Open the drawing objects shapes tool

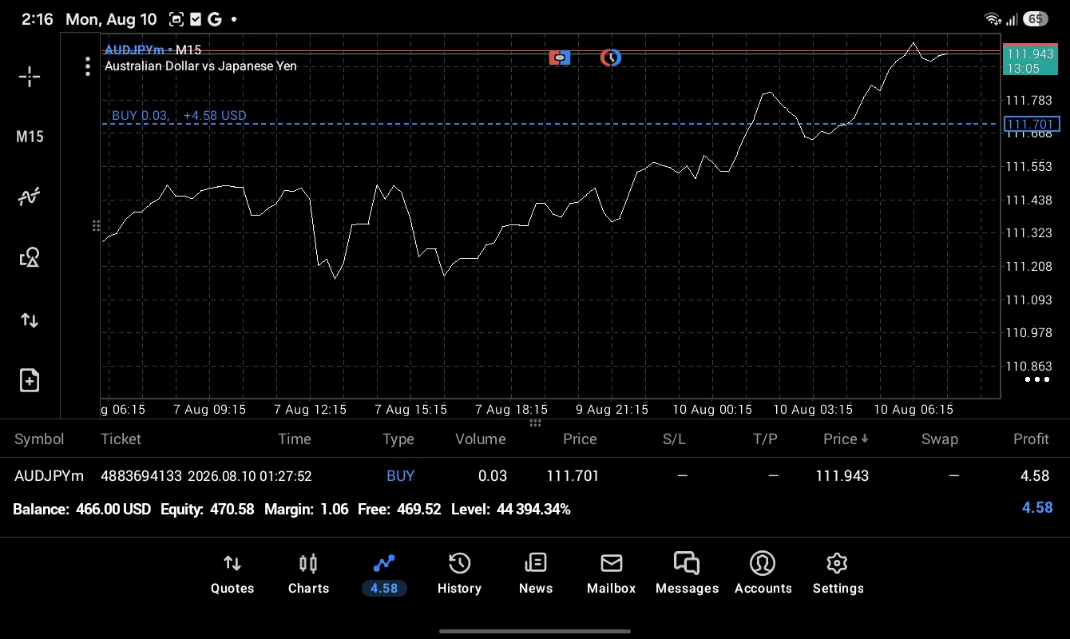pyautogui.click(x=30, y=257)
